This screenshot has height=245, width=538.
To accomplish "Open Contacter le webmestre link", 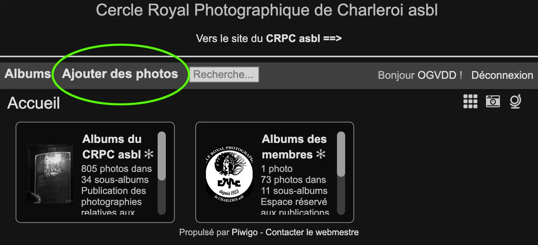I will 312,232.
